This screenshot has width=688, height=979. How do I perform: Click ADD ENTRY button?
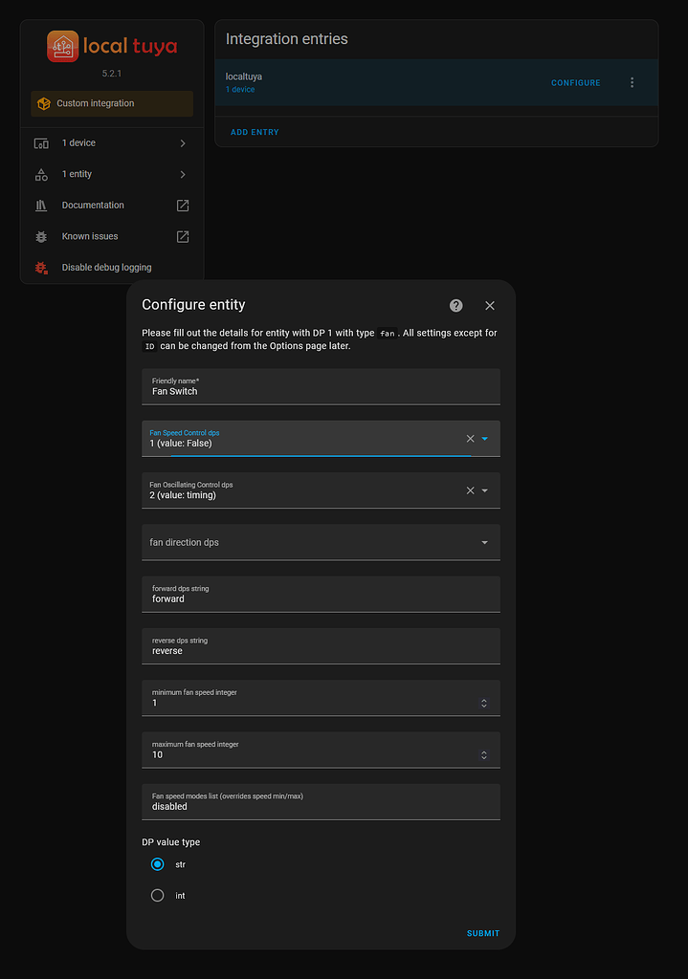(255, 132)
